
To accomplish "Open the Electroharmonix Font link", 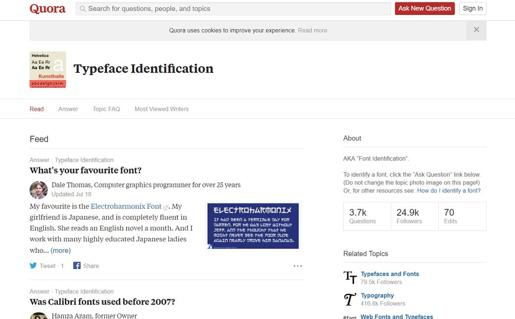I will click(126, 206).
